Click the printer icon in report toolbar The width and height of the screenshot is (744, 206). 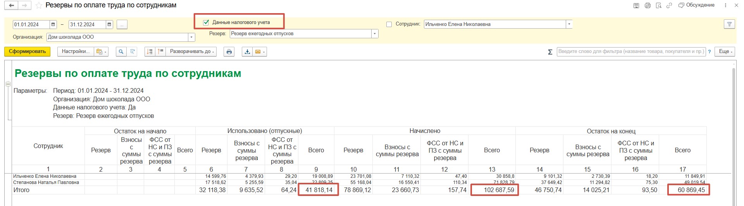coord(229,52)
